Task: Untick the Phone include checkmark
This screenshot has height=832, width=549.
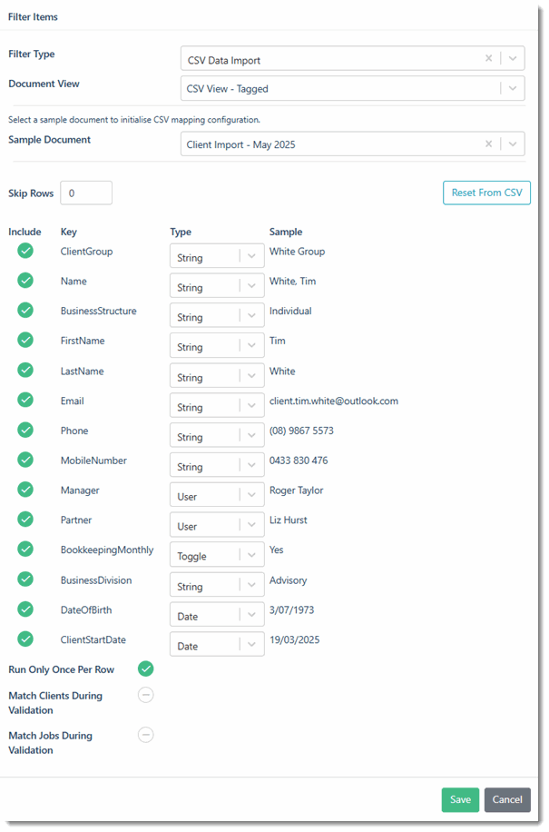Action: 25,430
